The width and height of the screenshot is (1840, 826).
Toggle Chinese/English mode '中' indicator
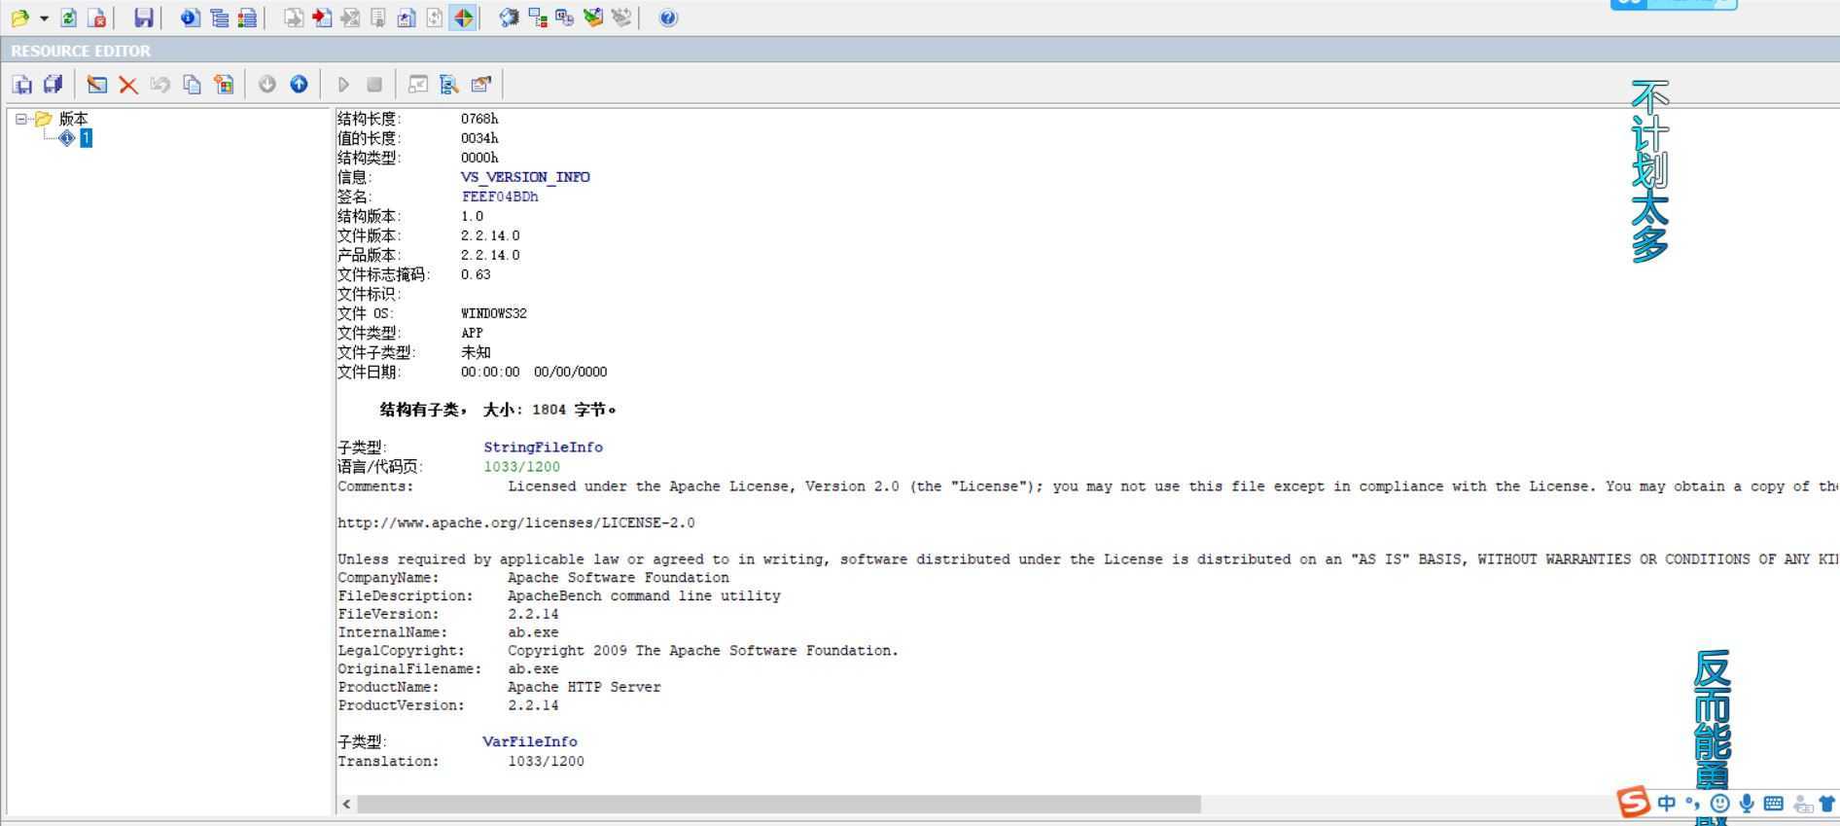point(1667,804)
